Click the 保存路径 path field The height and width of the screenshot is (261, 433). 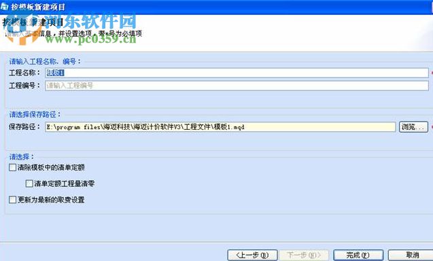point(220,127)
